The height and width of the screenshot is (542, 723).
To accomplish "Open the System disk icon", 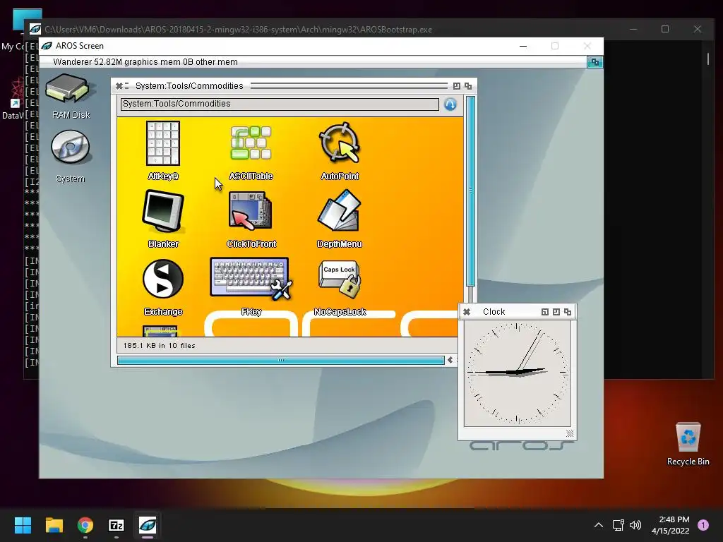I will click(x=70, y=147).
